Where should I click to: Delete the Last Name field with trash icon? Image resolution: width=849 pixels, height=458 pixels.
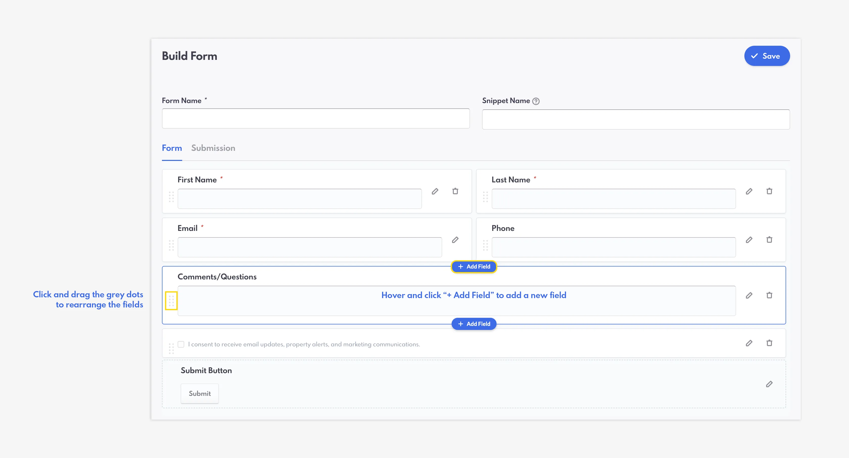(769, 191)
